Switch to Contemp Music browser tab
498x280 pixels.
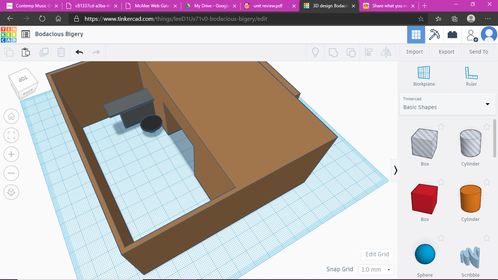pyautogui.click(x=32, y=6)
